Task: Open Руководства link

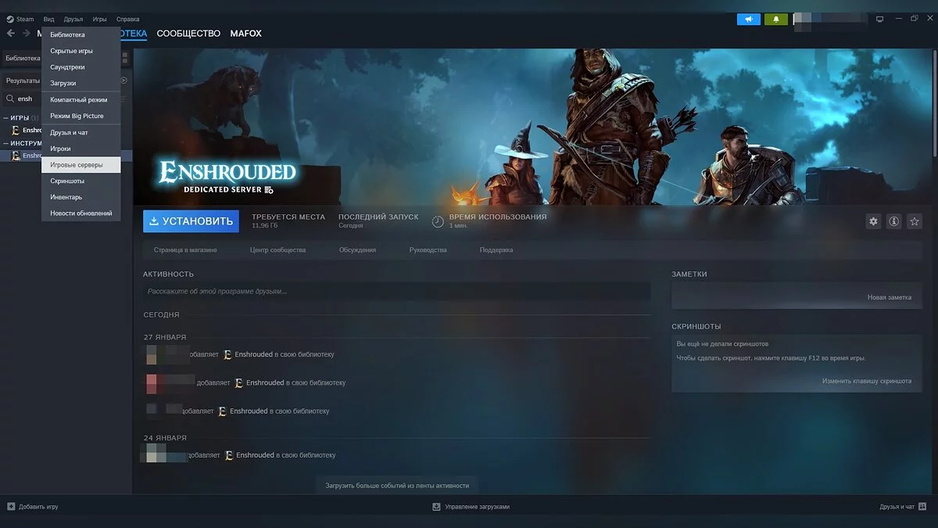Action: tap(428, 250)
